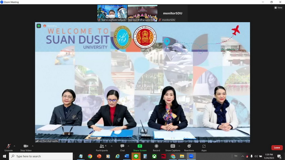Click the Zoom icon in the taskbar

pyautogui.click(x=191, y=156)
